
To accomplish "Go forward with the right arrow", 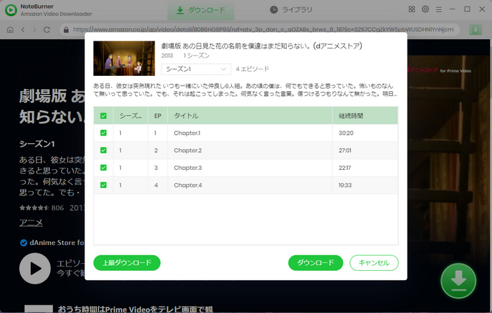I will point(34,29).
